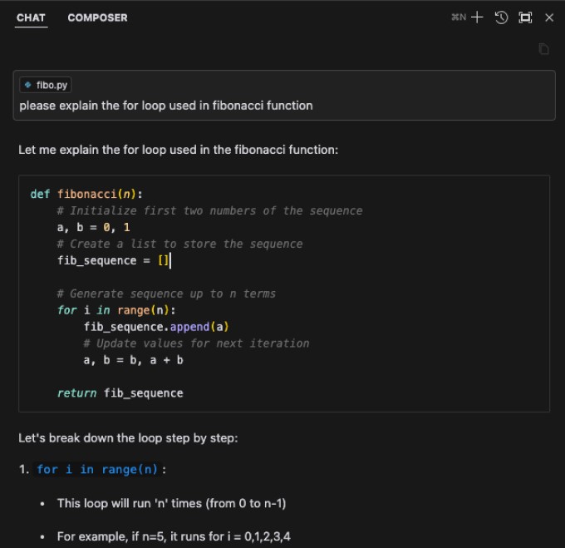
Task: Click the 'fib_sequence.append(a)' line
Action: tap(156, 327)
